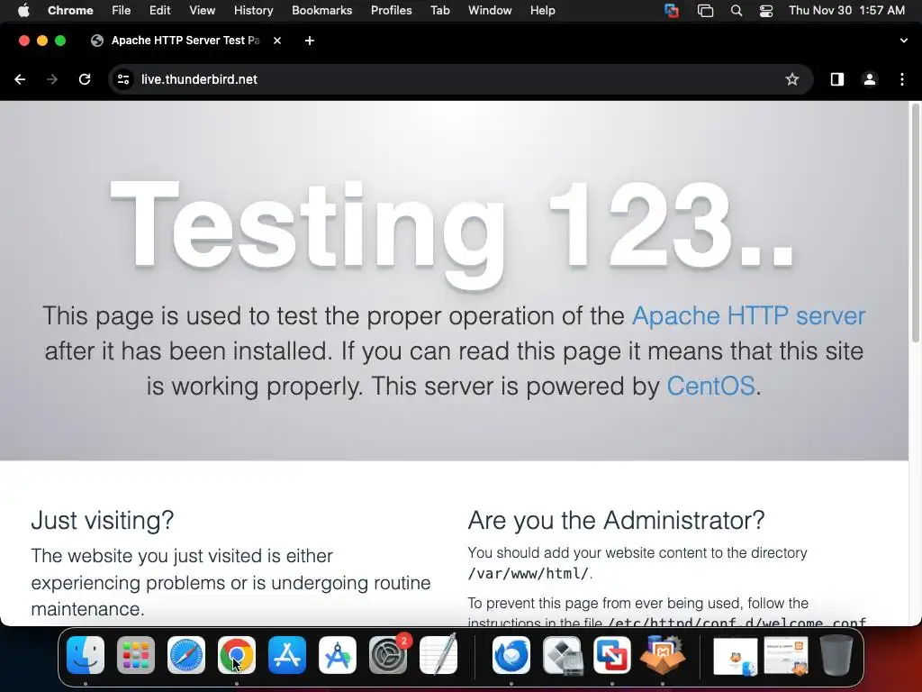Open the Bookmarks menu
This screenshot has height=692, width=922.
(x=321, y=11)
